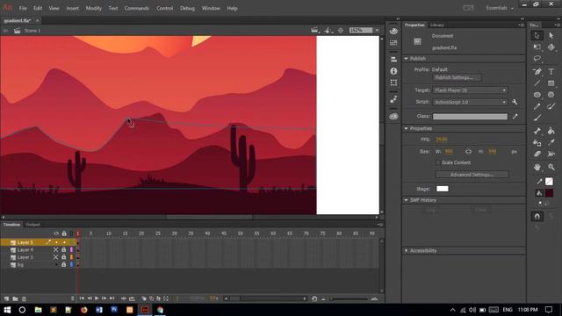Toggle lock for all layers

64,233
